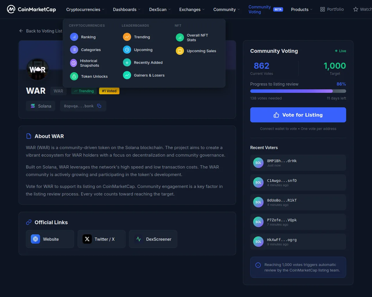The width and height of the screenshot is (372, 297).
Task: Open the Website official link
Action: [x=50, y=239]
